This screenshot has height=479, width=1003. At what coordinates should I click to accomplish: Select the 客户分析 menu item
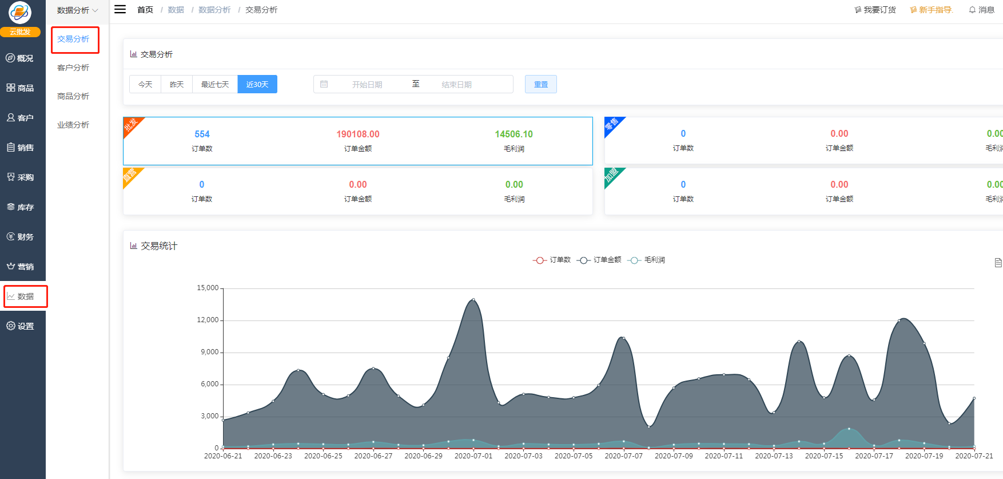click(73, 68)
